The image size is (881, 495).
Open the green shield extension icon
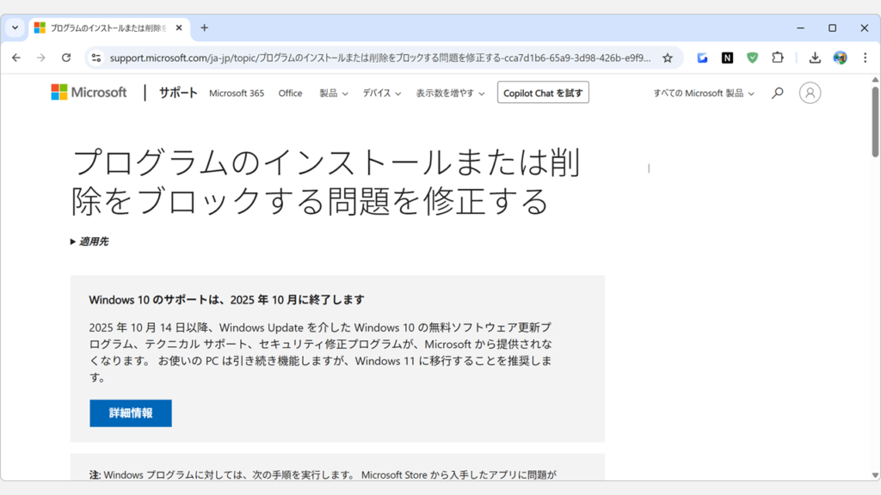752,58
